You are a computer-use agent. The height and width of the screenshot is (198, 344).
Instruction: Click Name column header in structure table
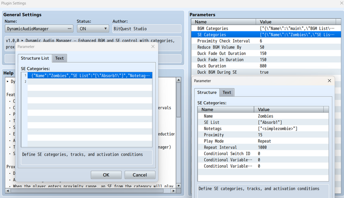pos(226,109)
